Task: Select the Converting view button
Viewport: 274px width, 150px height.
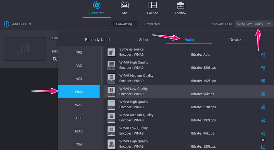Action: (x=124, y=24)
